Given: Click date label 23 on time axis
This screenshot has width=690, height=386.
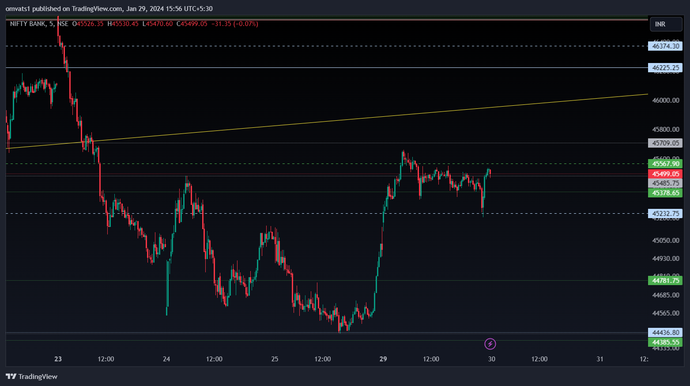Looking at the screenshot, I should coord(58,359).
